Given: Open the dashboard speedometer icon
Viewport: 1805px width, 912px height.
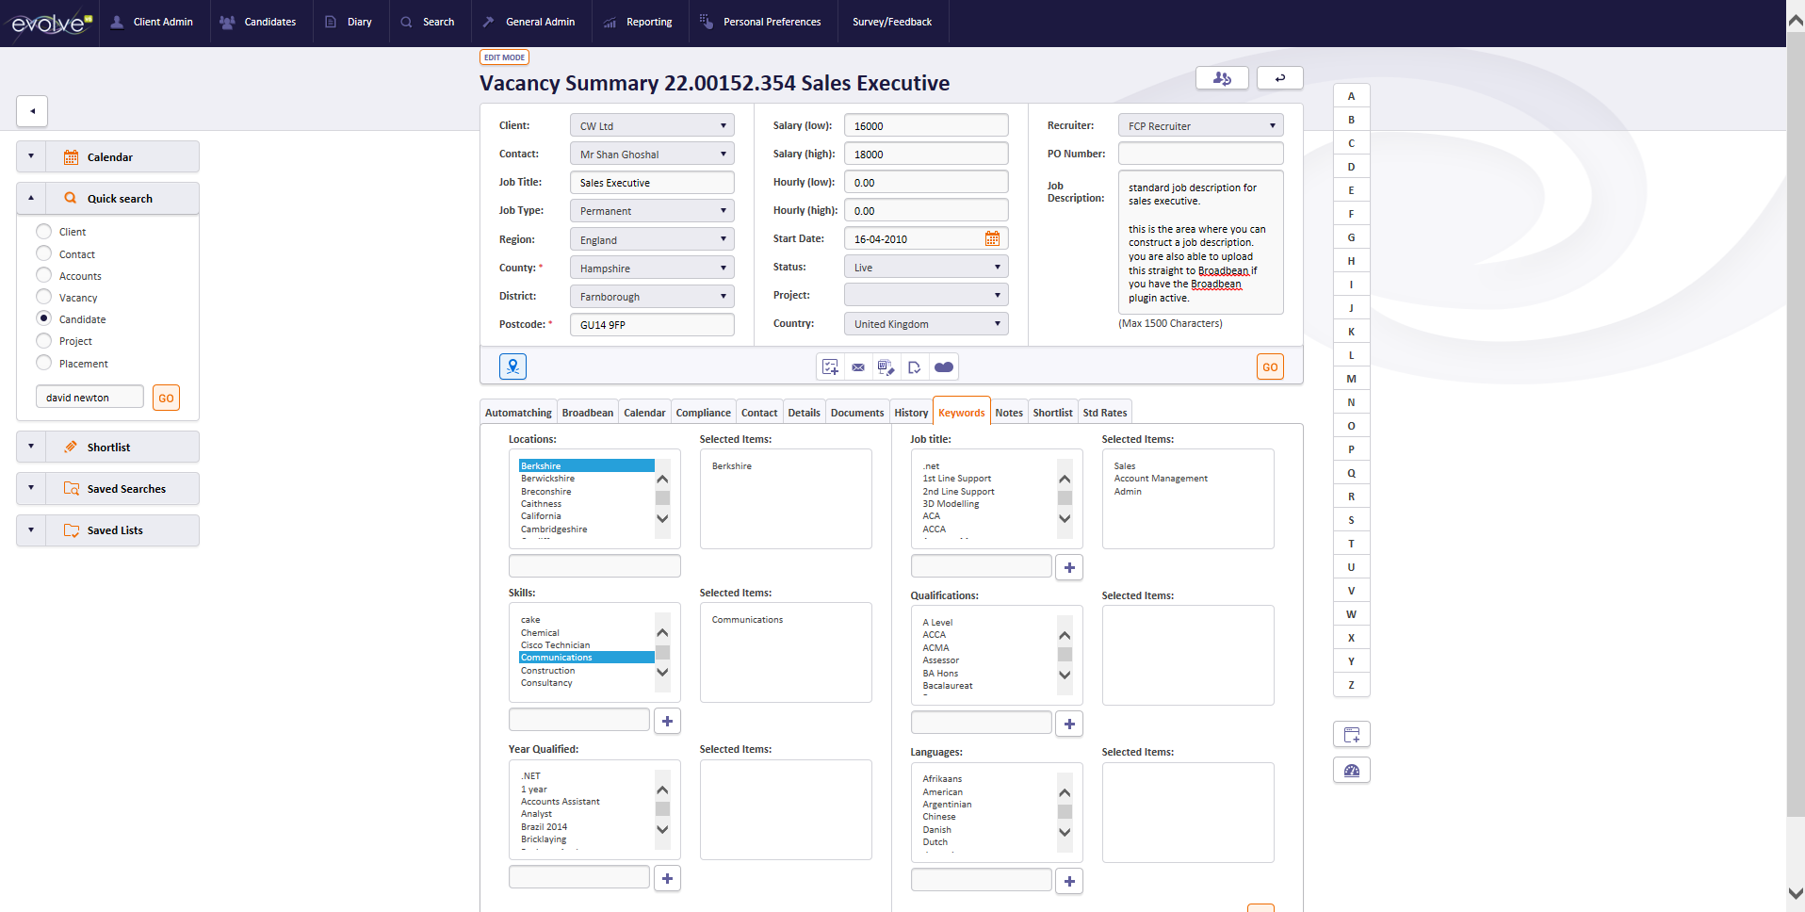Looking at the screenshot, I should (x=1352, y=770).
